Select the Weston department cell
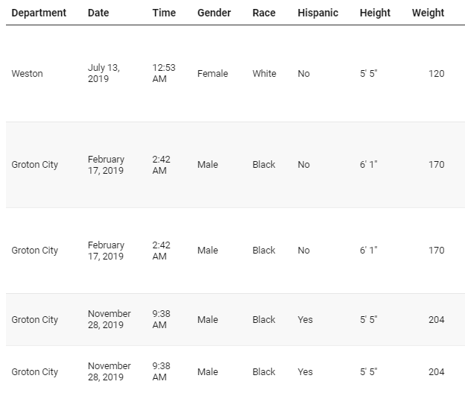The width and height of the screenshot is (465, 396). coord(28,74)
